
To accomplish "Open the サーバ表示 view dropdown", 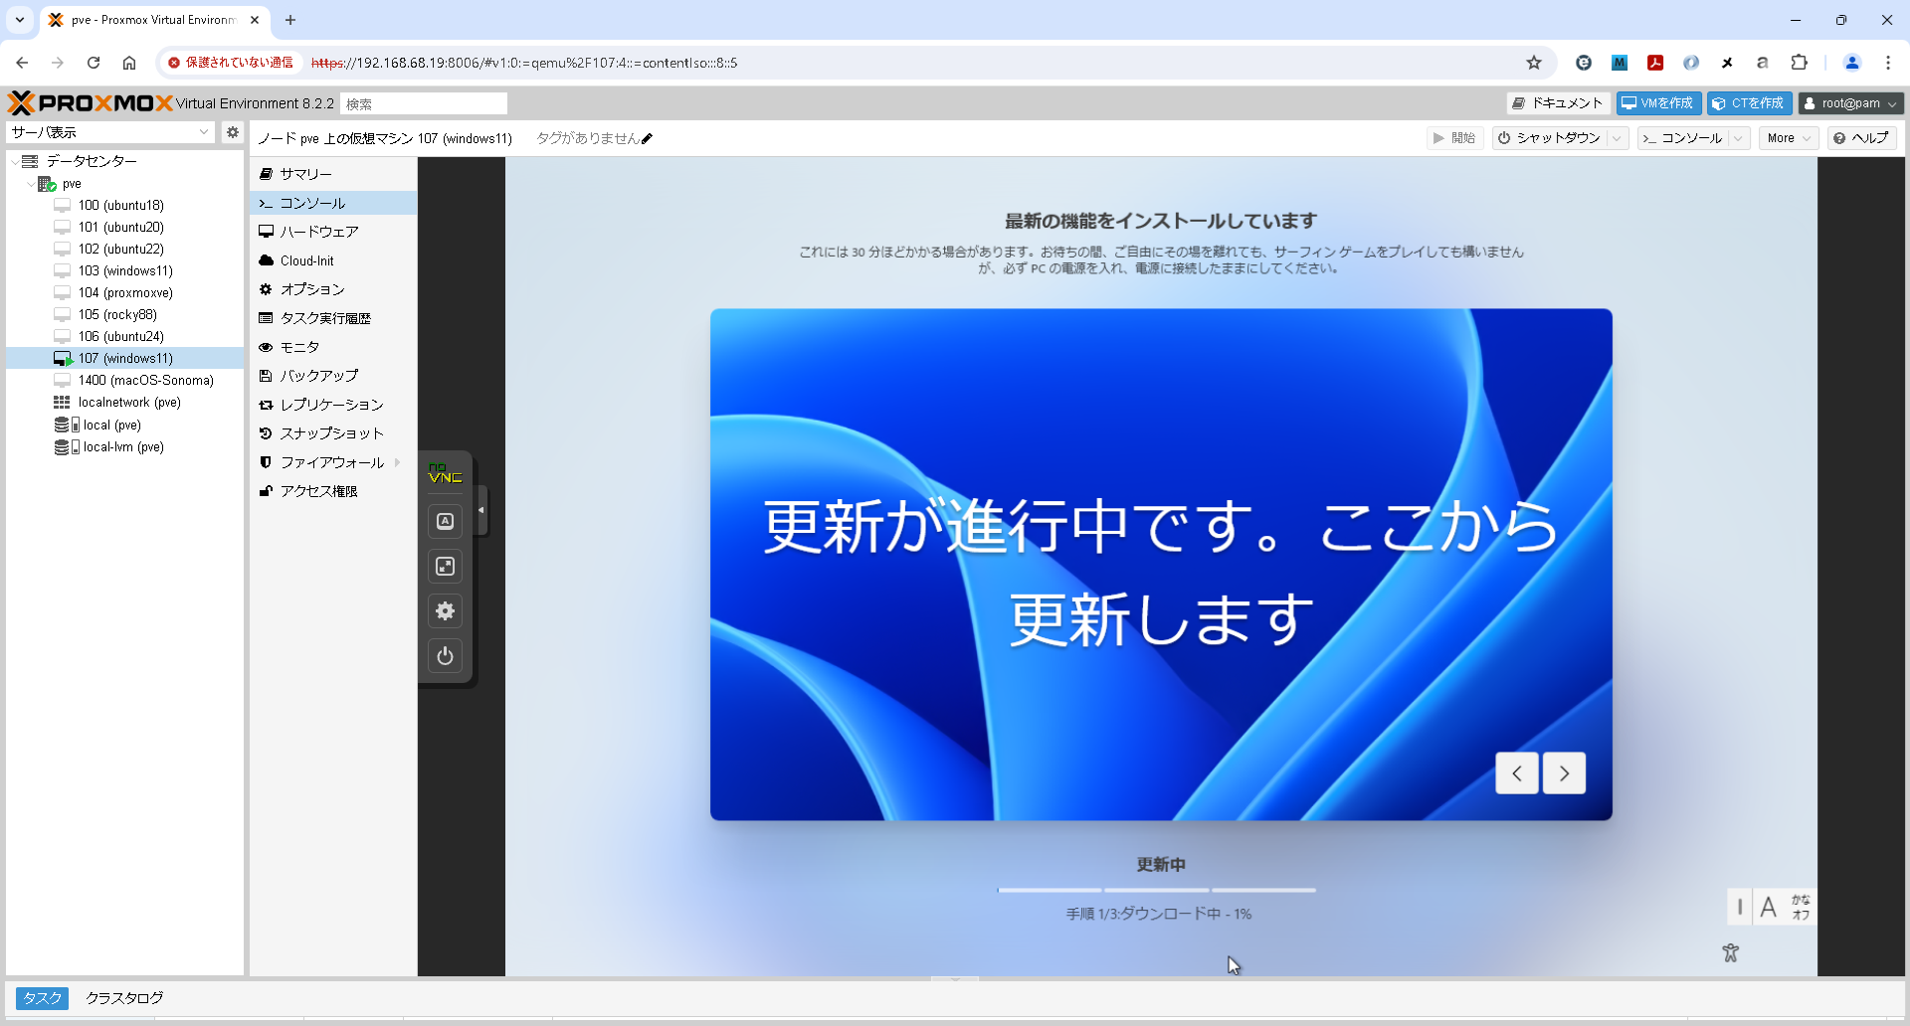I will pos(110,132).
